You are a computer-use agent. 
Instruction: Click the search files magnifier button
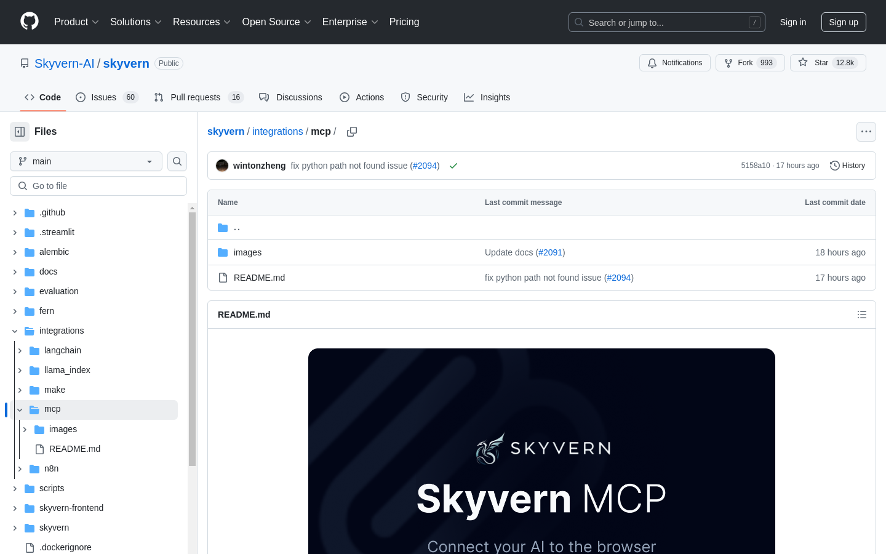(x=177, y=161)
